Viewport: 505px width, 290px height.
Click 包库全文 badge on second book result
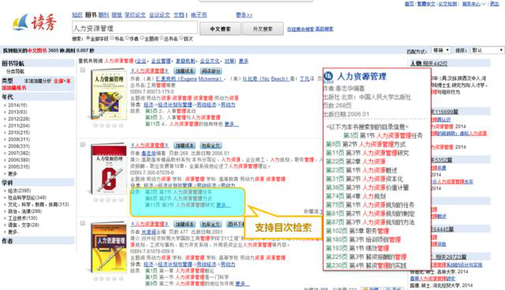(211, 145)
